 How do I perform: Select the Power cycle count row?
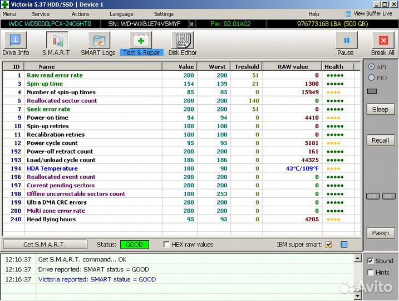181,143
